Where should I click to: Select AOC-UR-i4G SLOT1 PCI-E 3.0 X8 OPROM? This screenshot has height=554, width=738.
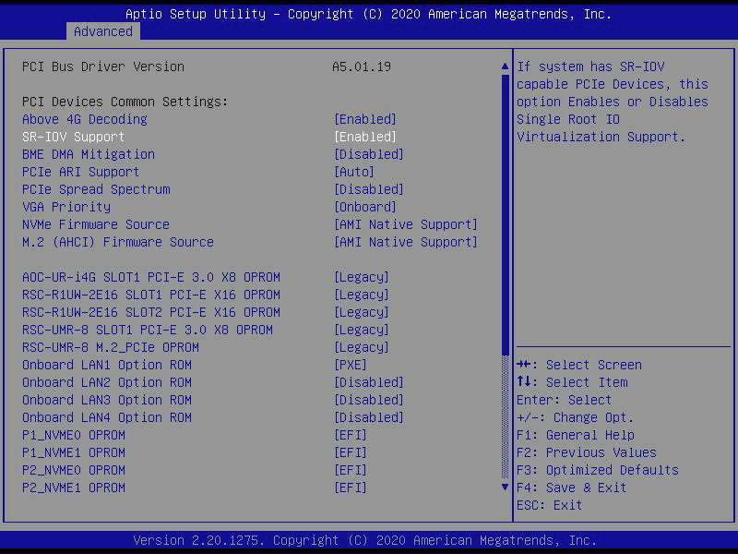tap(151, 277)
